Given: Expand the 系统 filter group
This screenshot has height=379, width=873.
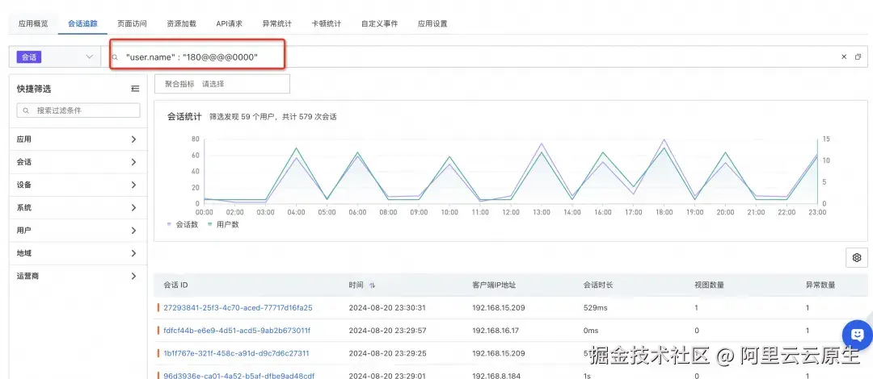Looking at the screenshot, I should 78,208.
